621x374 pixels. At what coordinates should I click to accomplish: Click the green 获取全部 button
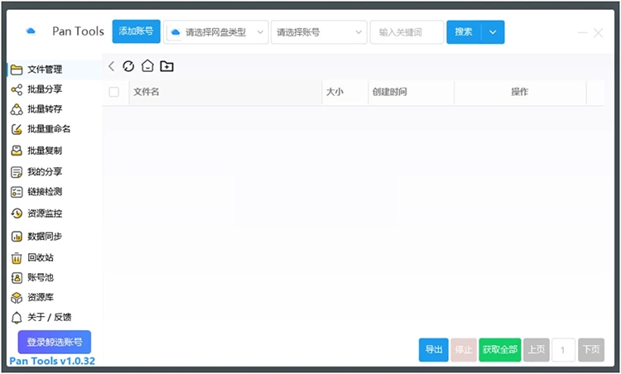(500, 350)
